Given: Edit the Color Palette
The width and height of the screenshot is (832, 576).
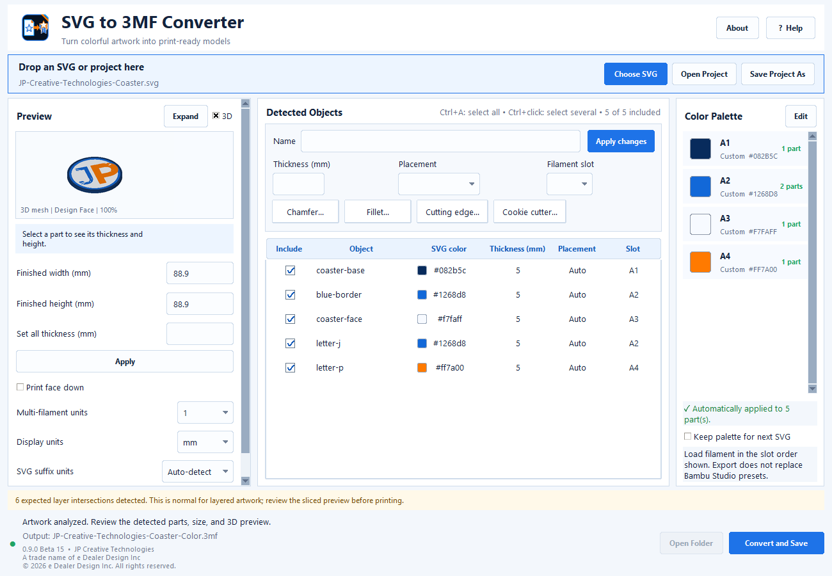Looking at the screenshot, I should point(801,116).
